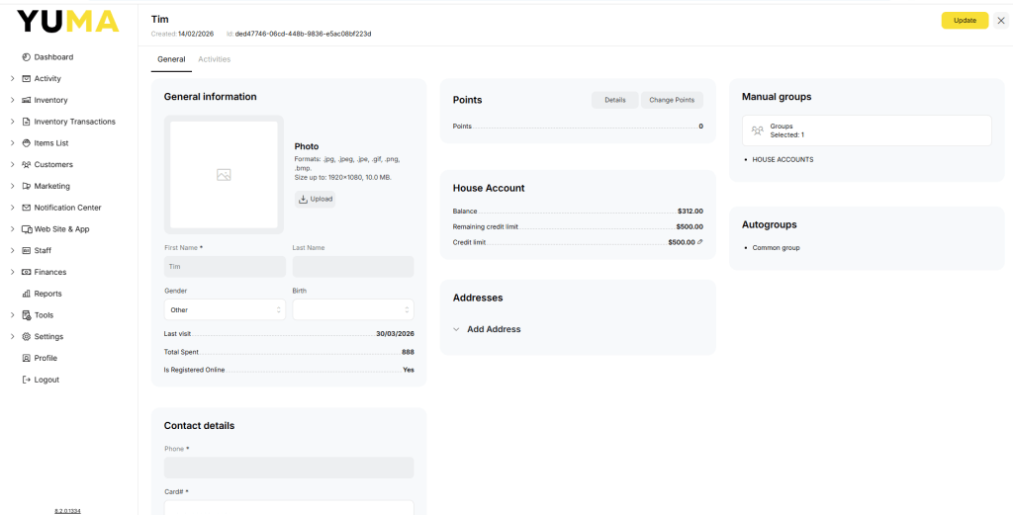
Task: Click the Logout arrow icon
Action: pos(26,380)
